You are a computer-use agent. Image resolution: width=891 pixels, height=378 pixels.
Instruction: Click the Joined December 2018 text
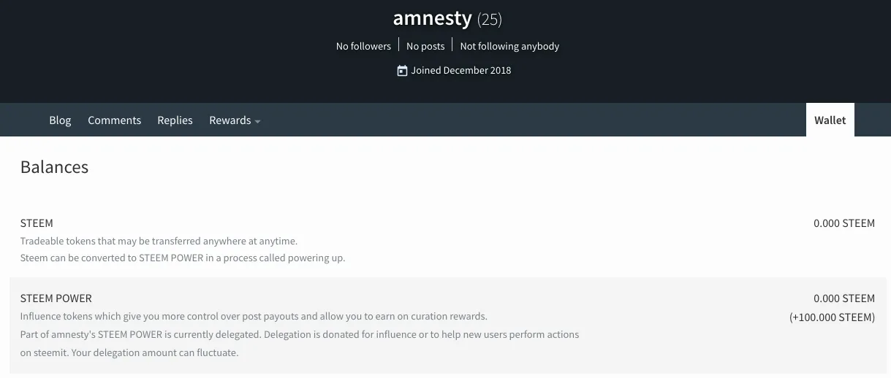pyautogui.click(x=461, y=71)
